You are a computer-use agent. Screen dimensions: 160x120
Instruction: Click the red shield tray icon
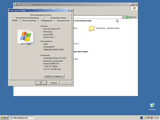click(x=152, y=118)
